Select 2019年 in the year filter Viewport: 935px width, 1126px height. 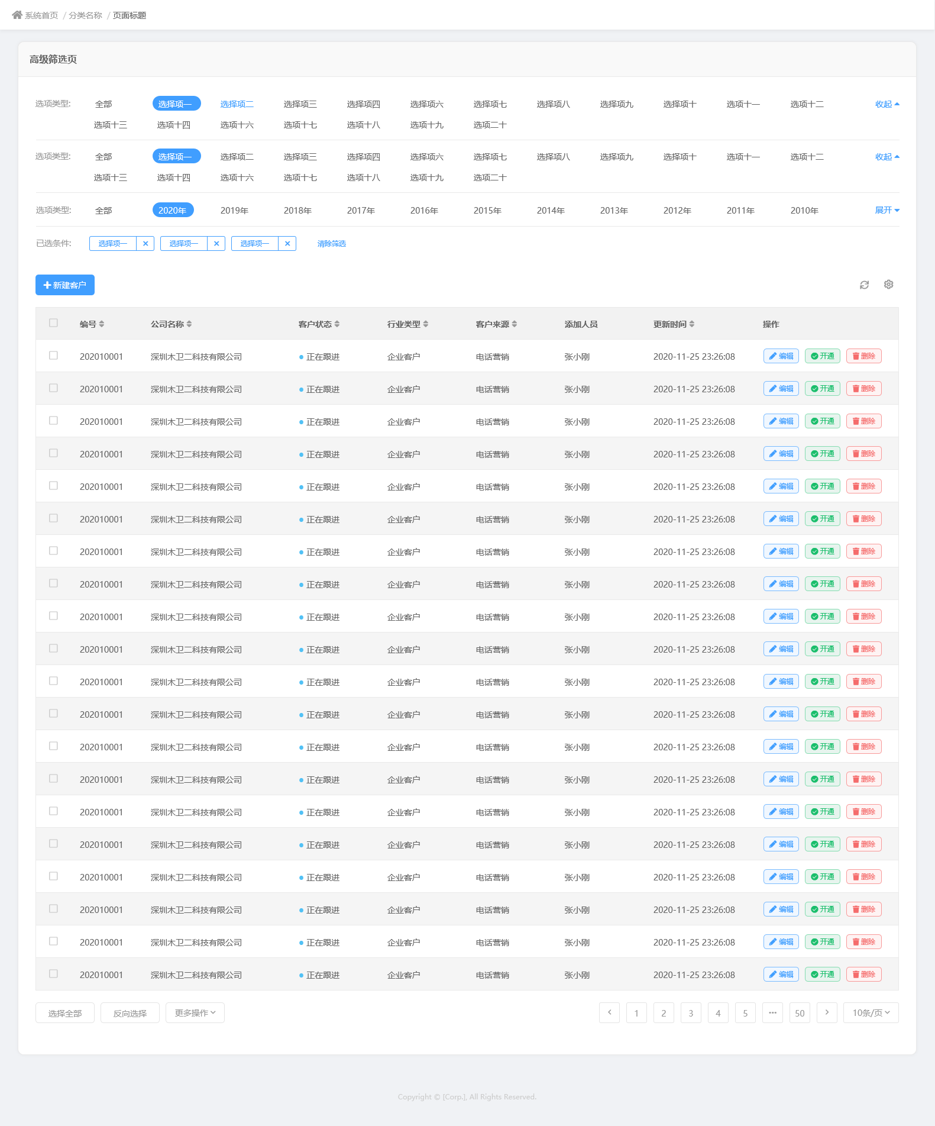pyautogui.click(x=234, y=211)
